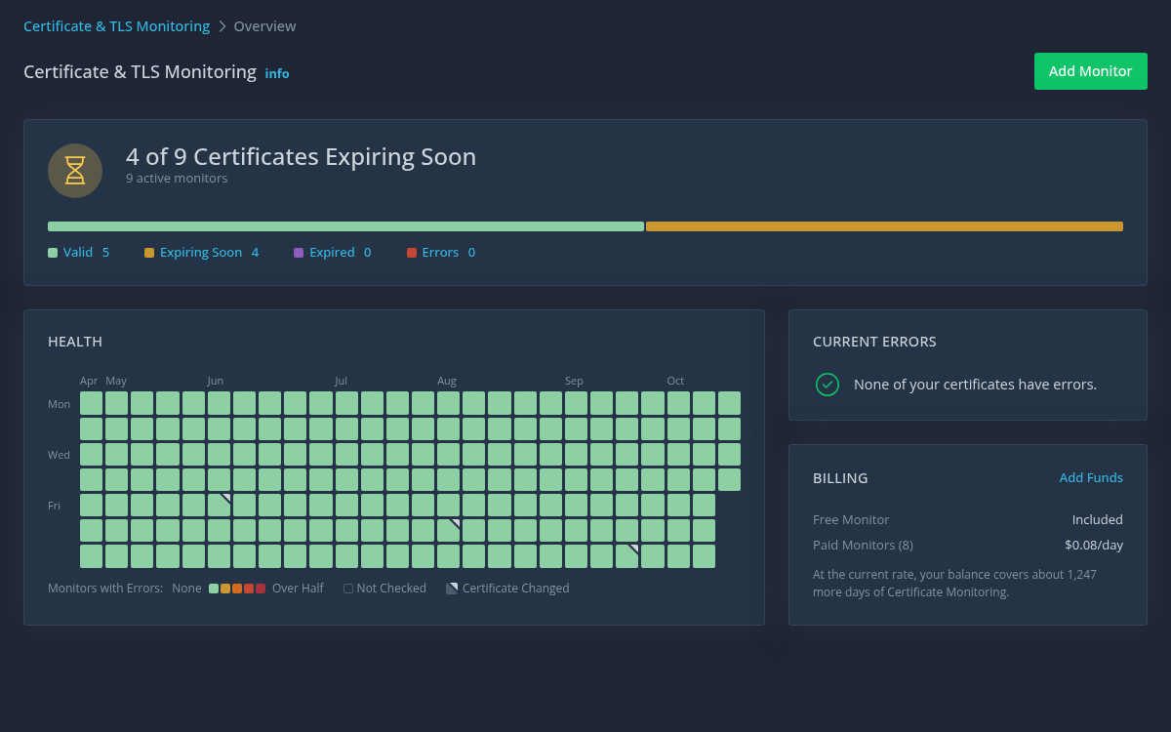Viewport: 1171px width, 732px height.
Task: Click 'None of your certificates have errors.' message
Action: (975, 385)
